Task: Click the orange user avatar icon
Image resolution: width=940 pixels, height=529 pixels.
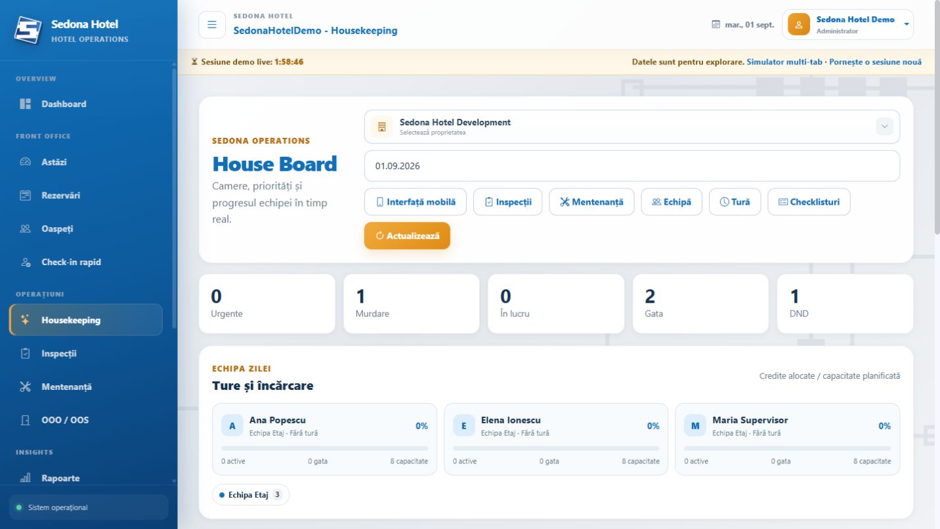Action: pyautogui.click(x=799, y=25)
